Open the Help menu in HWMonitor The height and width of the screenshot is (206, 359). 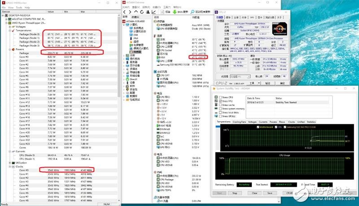(x=27, y=8)
